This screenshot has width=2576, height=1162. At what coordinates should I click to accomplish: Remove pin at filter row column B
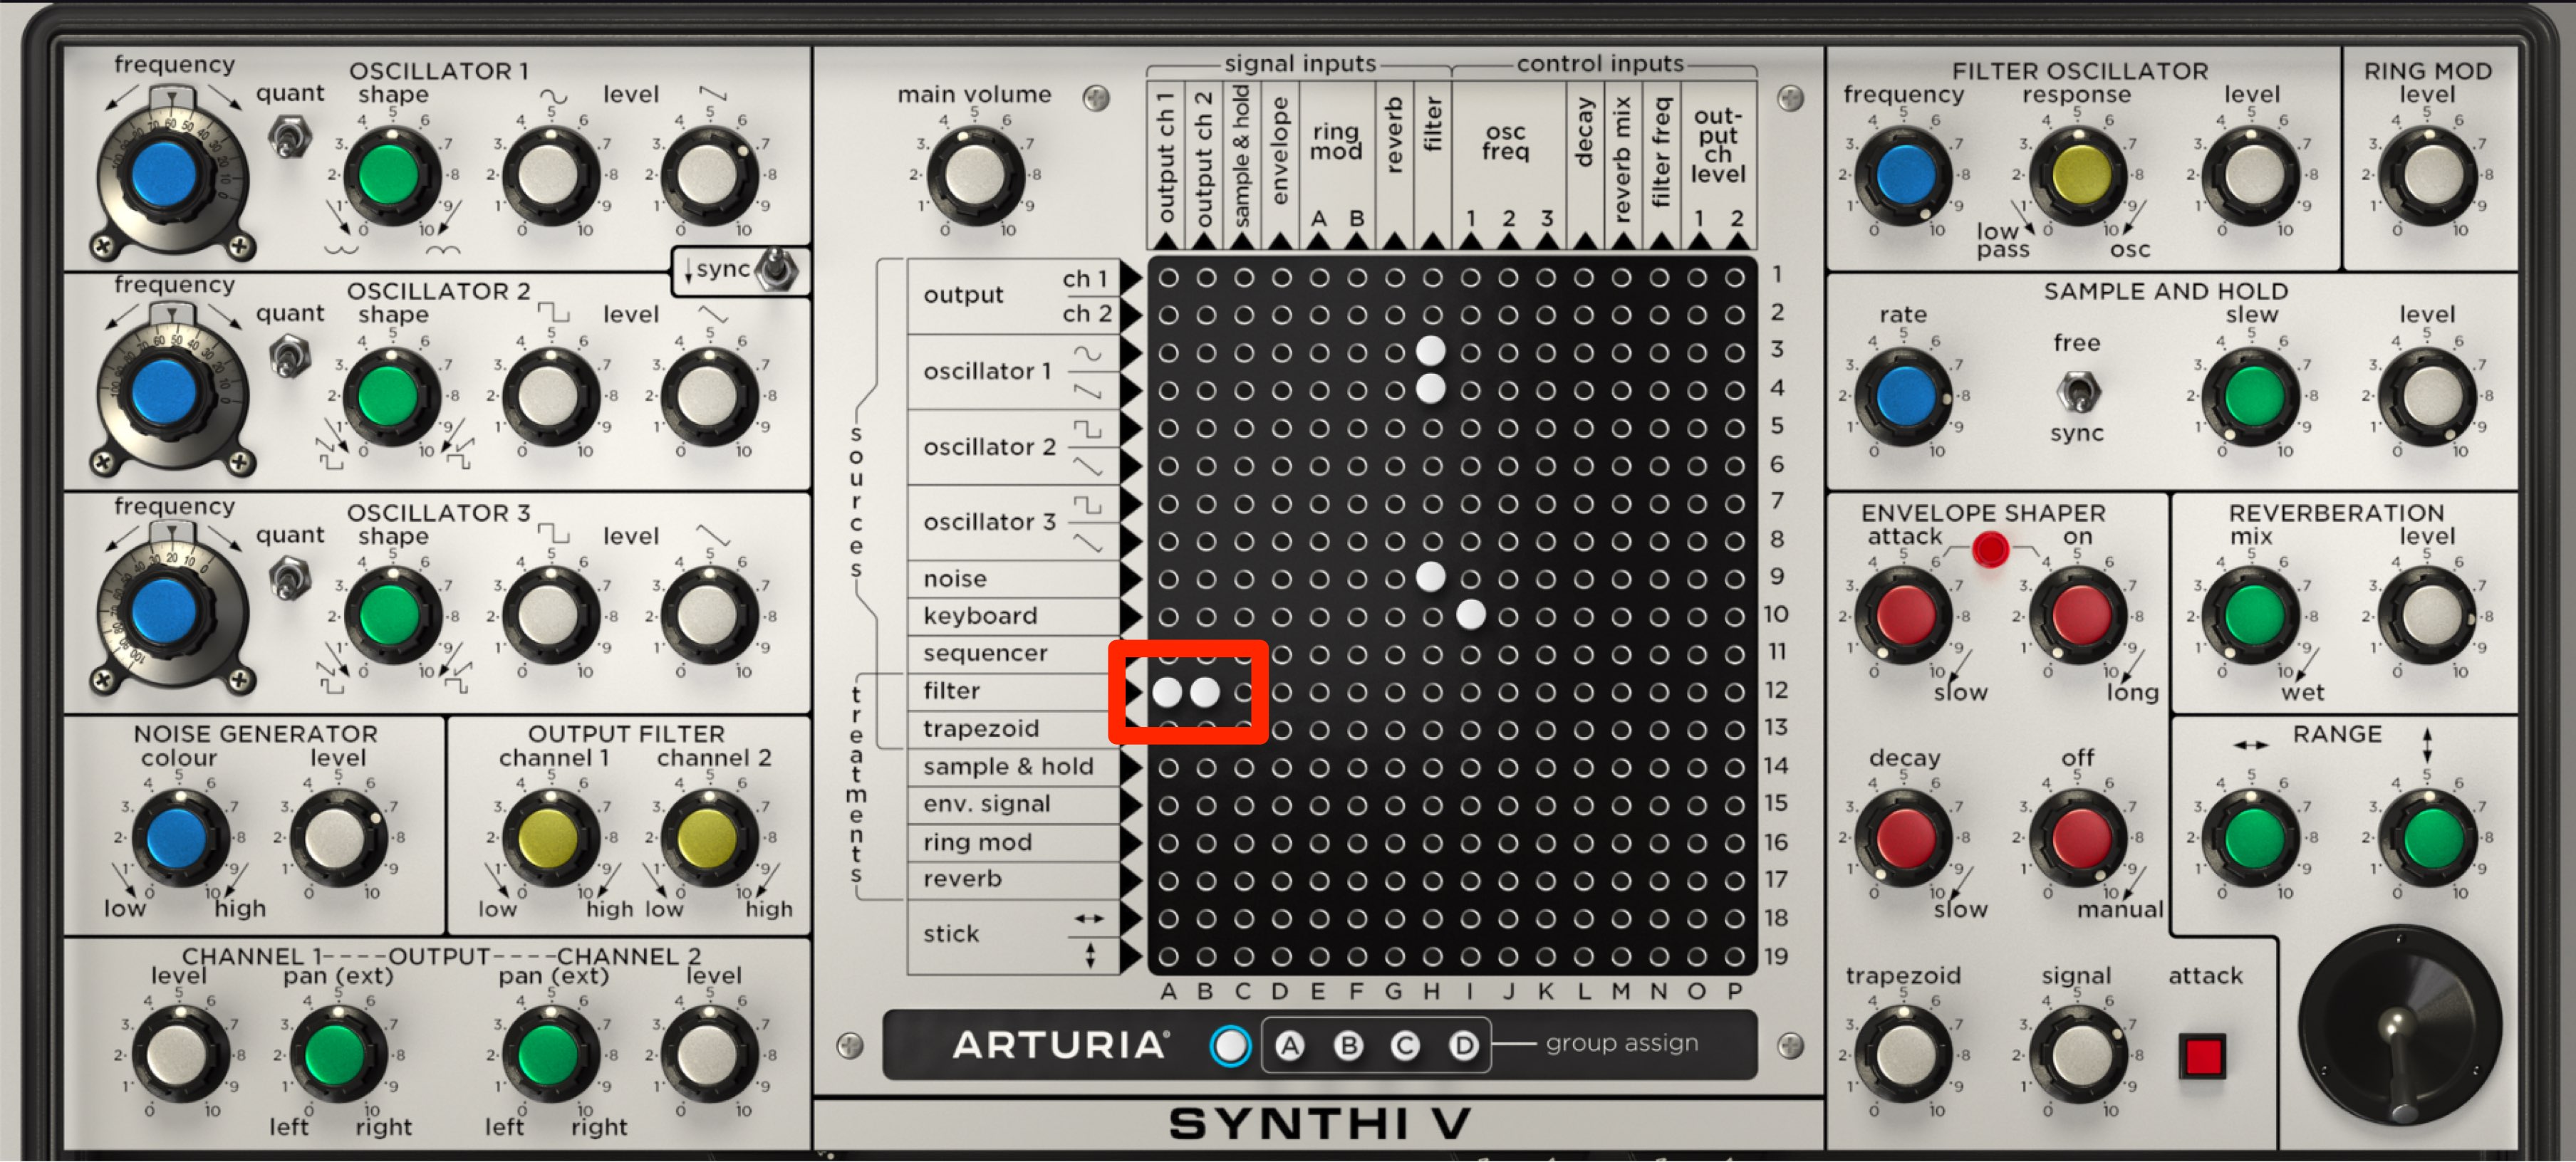pyautogui.click(x=1205, y=691)
